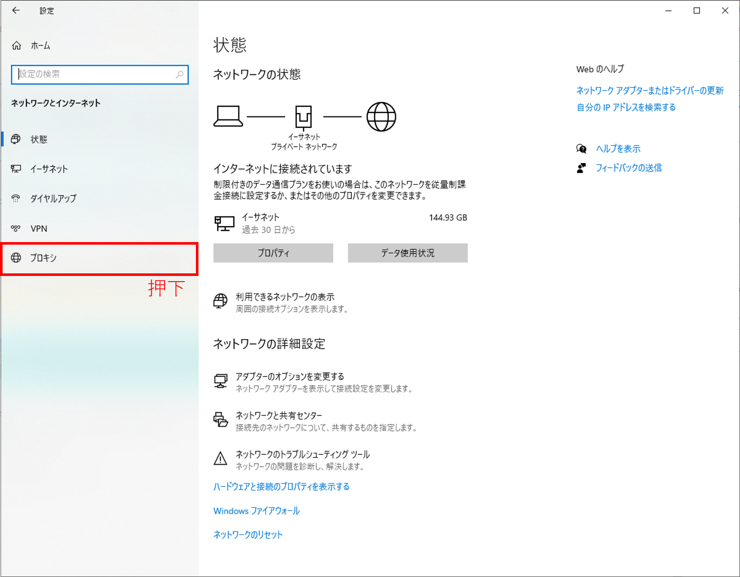Open 状態 (Status) sidebar icon
Screen dimensions: 740x577
coord(16,138)
